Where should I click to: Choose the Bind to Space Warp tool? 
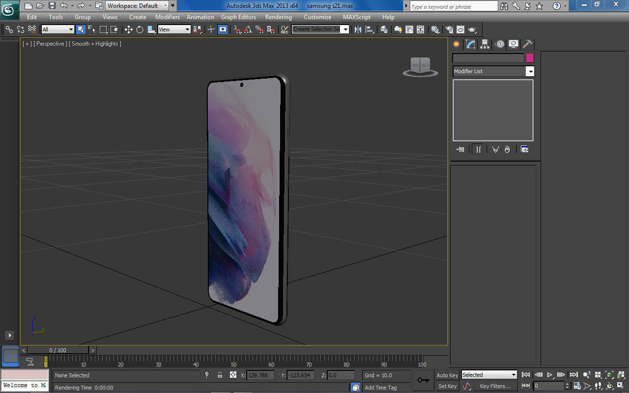32,29
